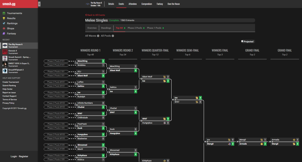Open the Submit Ranking link
Image resolution: width=302 pixels, height=162 pixels.
click(x=9, y=85)
